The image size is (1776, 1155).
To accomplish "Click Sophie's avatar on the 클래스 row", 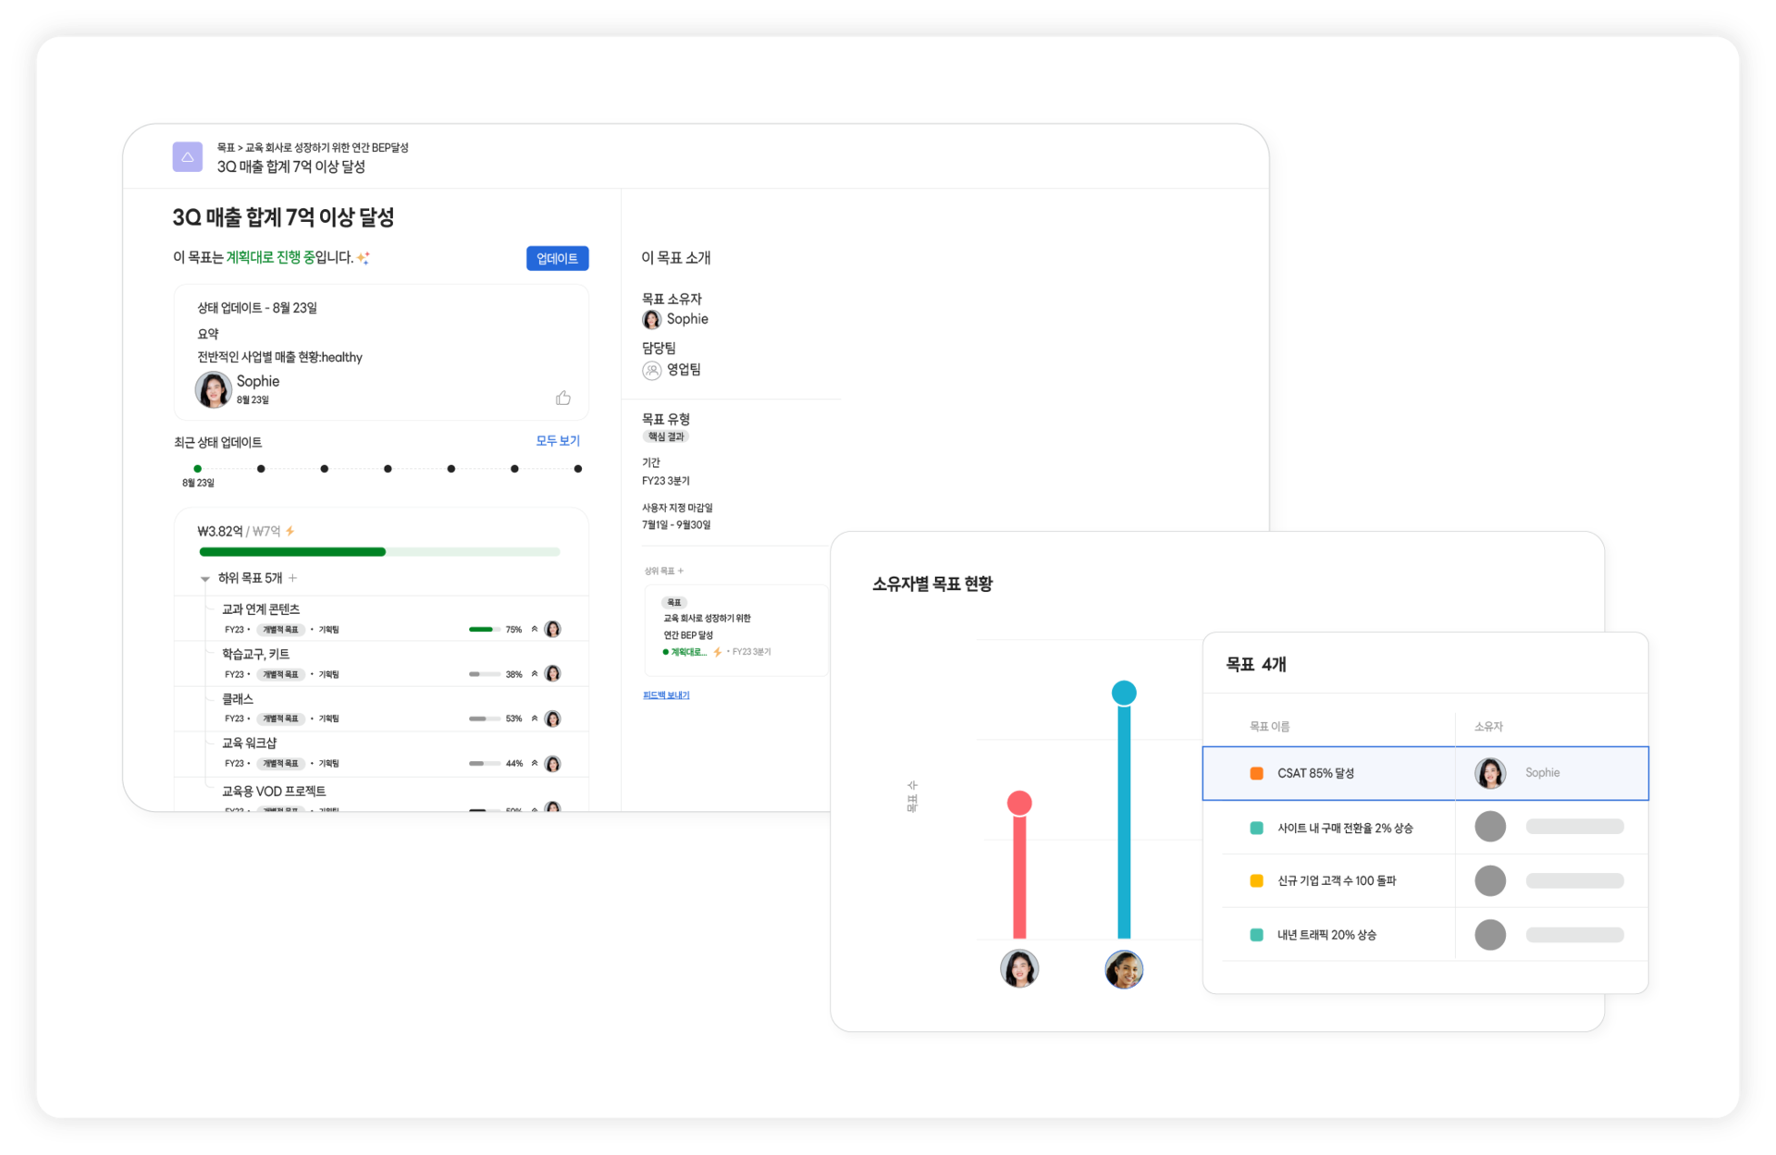I will pyautogui.click(x=552, y=719).
